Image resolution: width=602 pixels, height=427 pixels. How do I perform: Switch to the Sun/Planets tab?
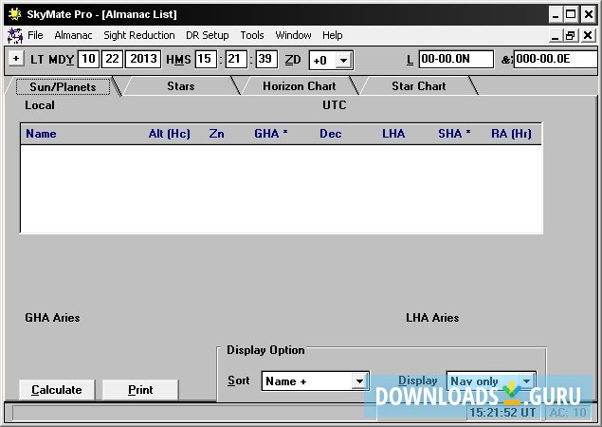point(63,87)
